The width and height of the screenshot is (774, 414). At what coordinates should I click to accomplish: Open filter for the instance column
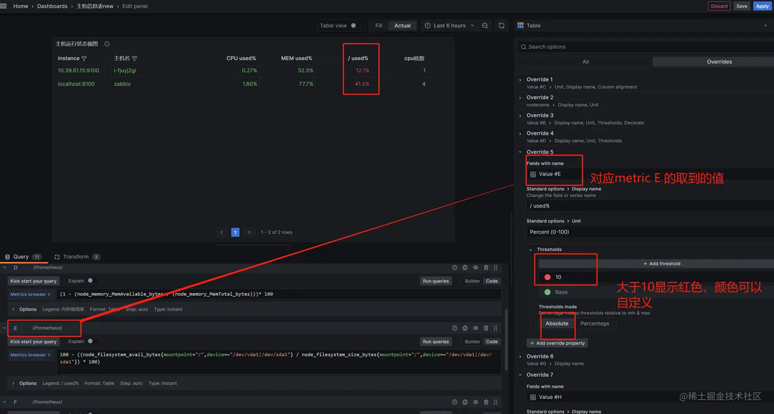(x=84, y=58)
